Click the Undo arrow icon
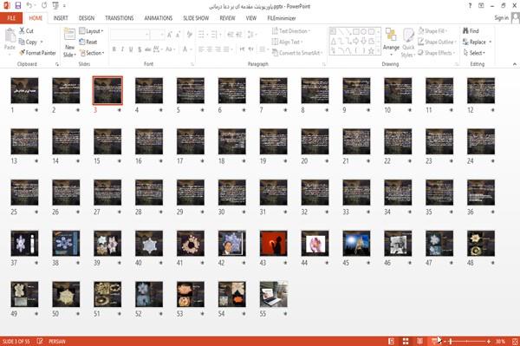520x346 pixels. [29, 6]
